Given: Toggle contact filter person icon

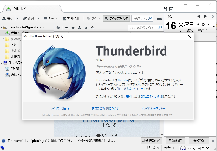Looking at the screenshot, I should pyautogui.click(x=79, y=28).
